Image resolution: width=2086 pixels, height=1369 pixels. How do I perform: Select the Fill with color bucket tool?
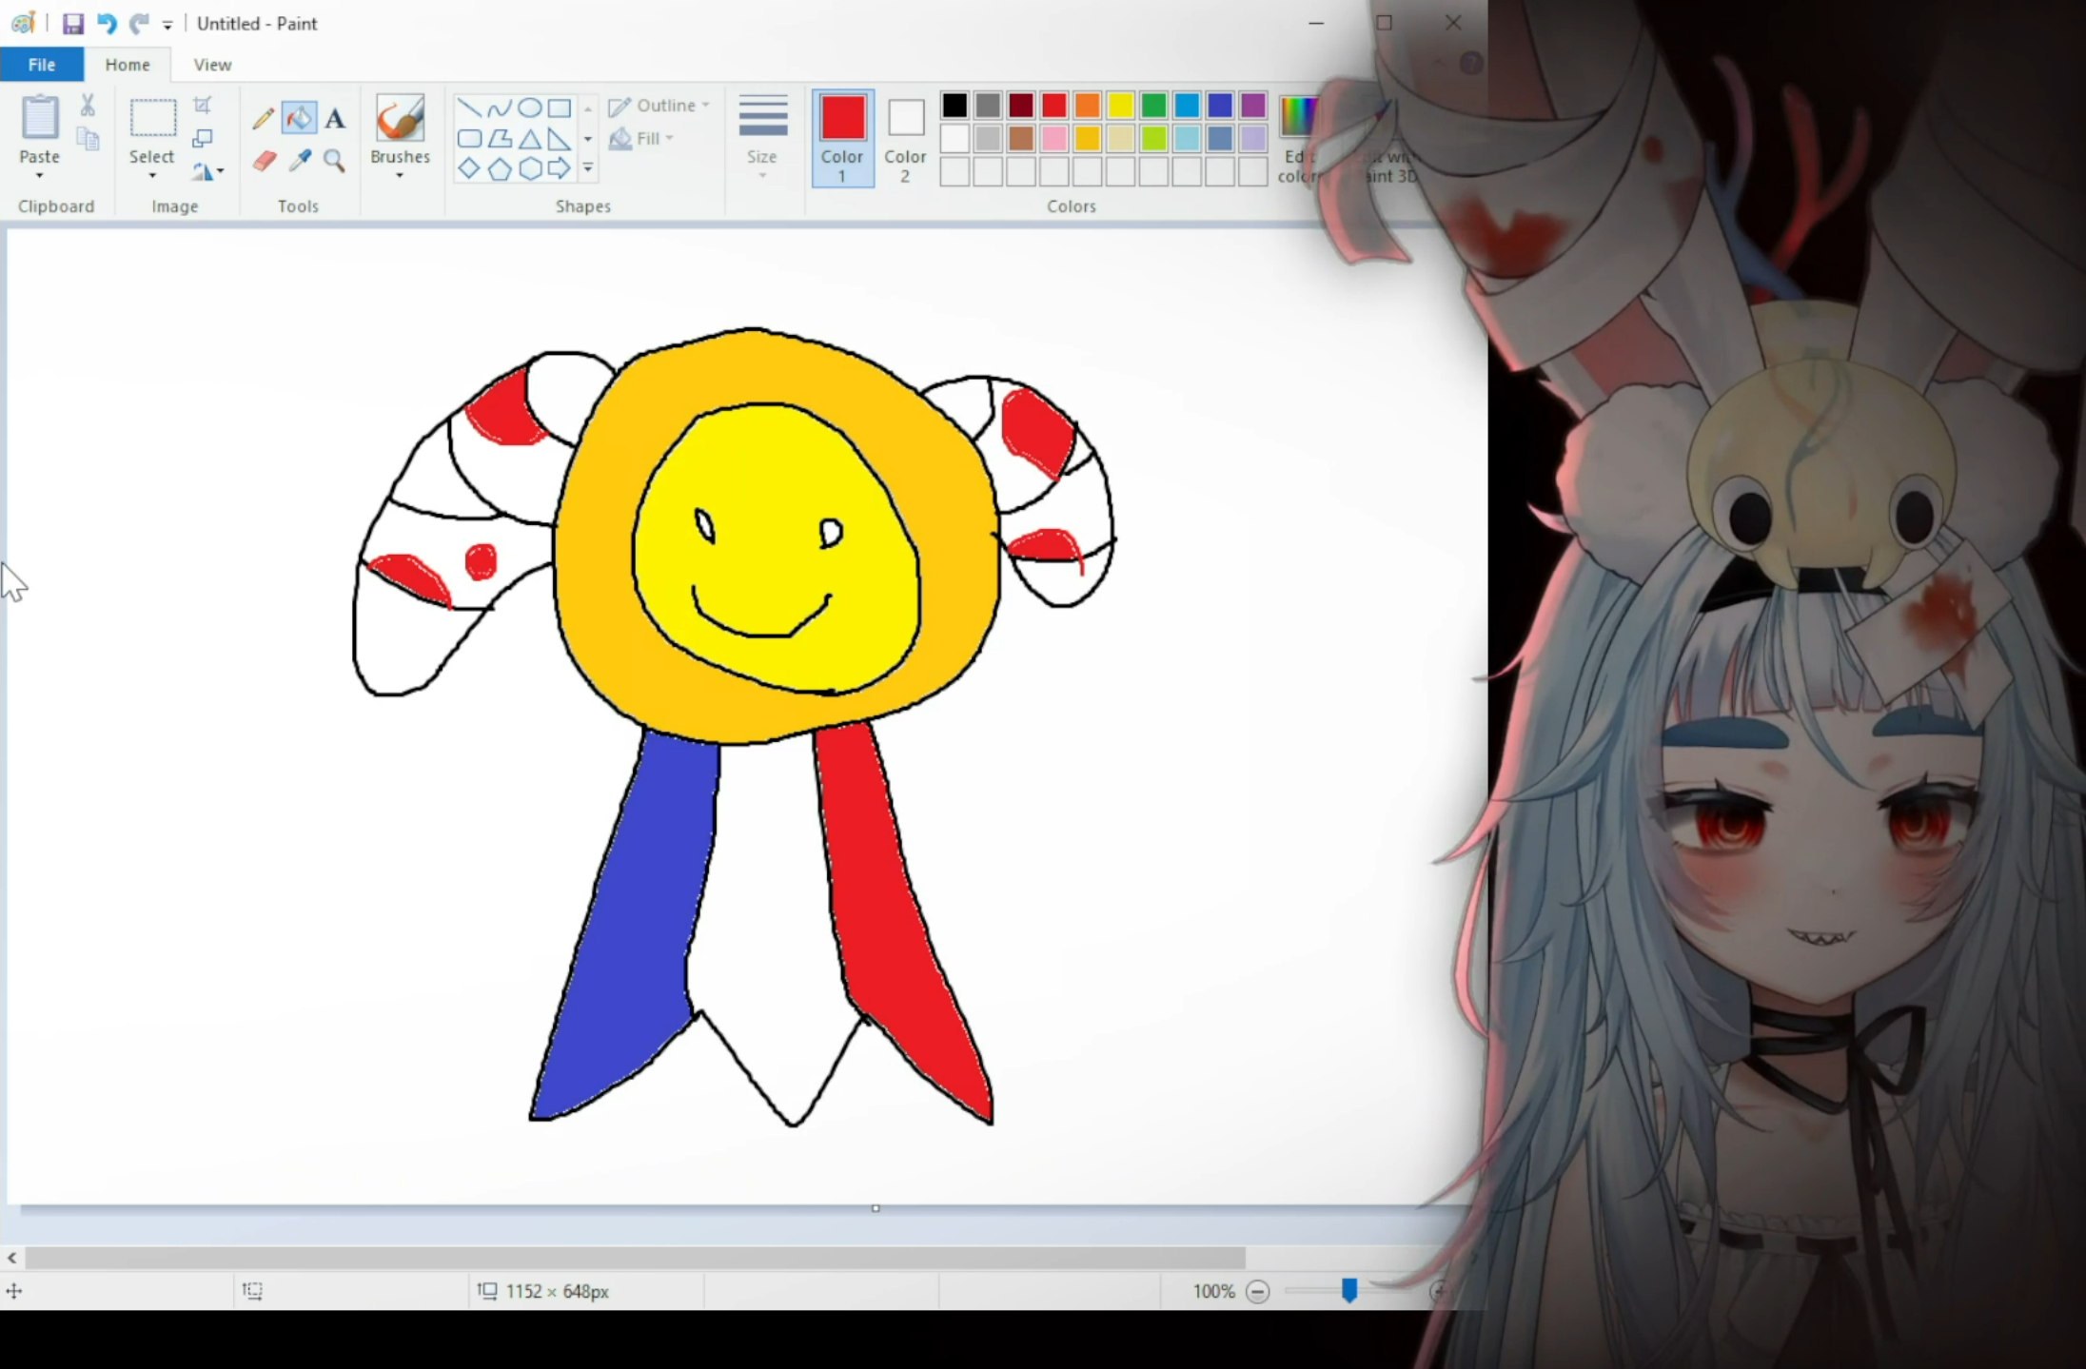point(299,118)
